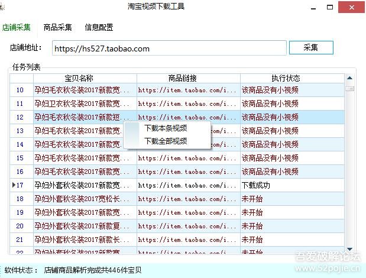This screenshot has height=278, width=366.
Task: Click 未开始 status in row 20
Action: (x=292, y=226)
